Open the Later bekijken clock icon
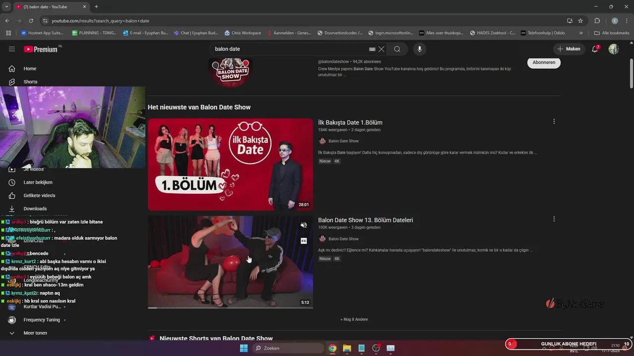Screen dimensions: 634x356 click(12, 182)
